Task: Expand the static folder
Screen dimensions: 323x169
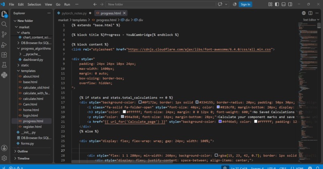Action: (x=18, y=65)
